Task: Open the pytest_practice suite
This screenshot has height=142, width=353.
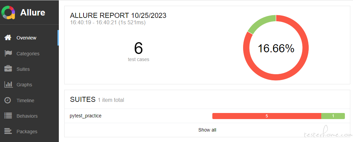Action: point(86,116)
